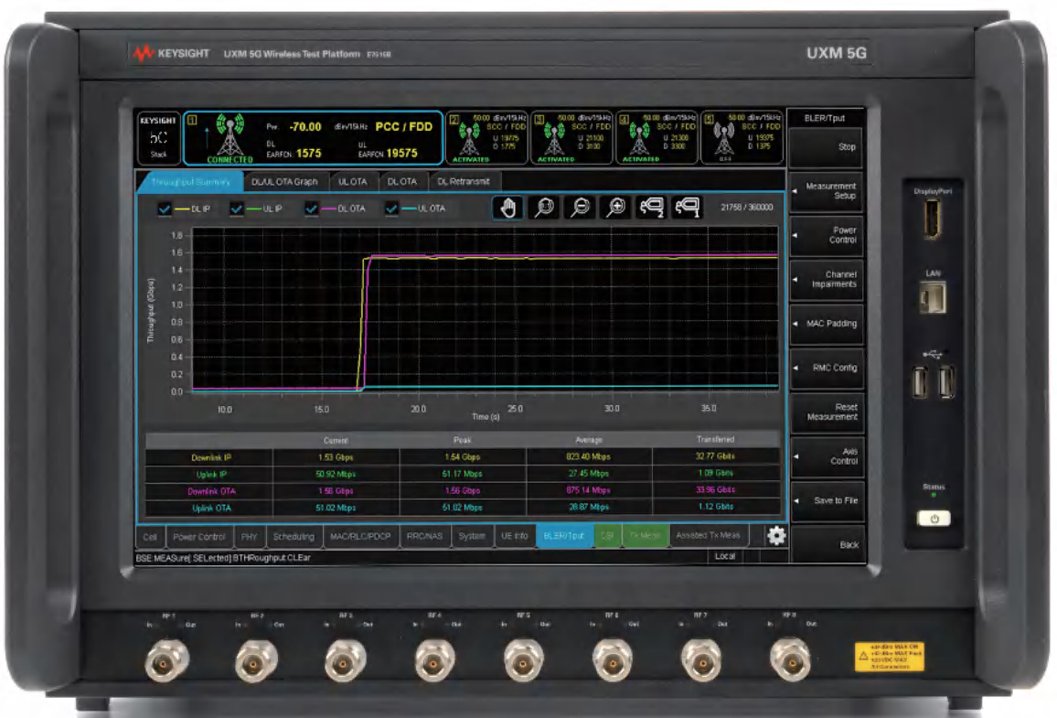Image resolution: width=1057 pixels, height=718 pixels.
Task: Open the Cell bottom tab
Action: (150, 537)
